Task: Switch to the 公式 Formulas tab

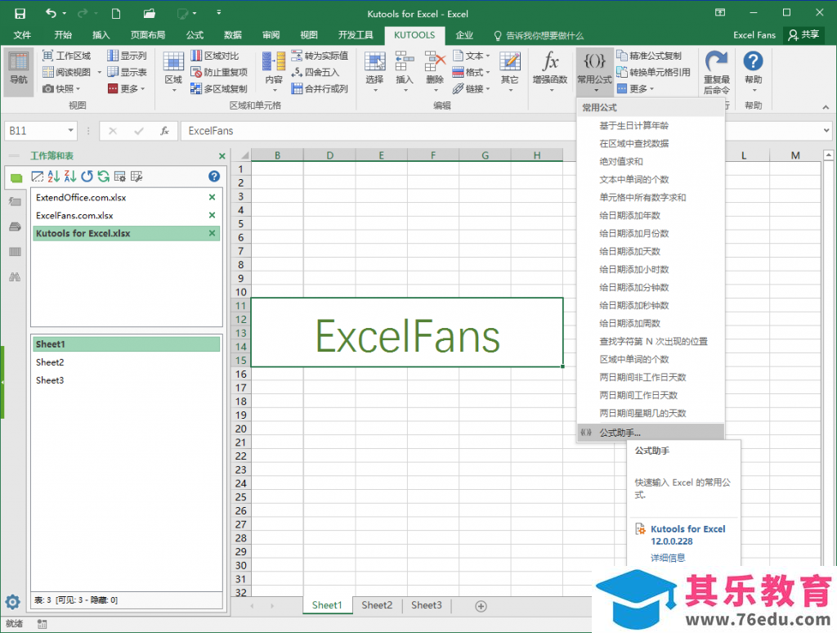Action: click(x=195, y=35)
